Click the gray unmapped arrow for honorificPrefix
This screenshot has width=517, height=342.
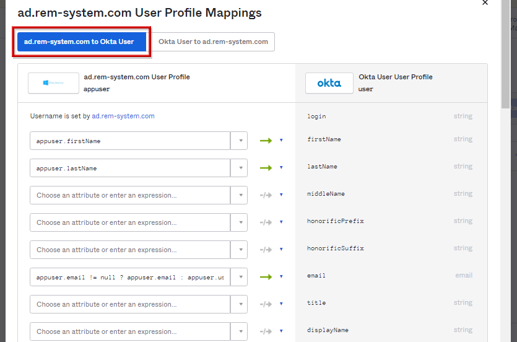266,222
